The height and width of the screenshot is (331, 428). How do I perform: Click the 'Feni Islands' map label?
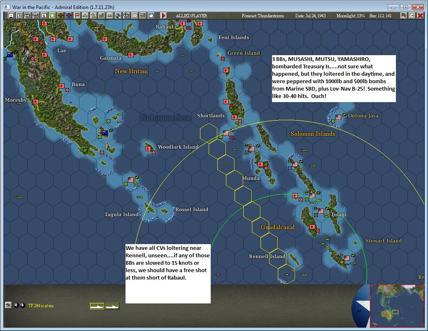tap(234, 37)
